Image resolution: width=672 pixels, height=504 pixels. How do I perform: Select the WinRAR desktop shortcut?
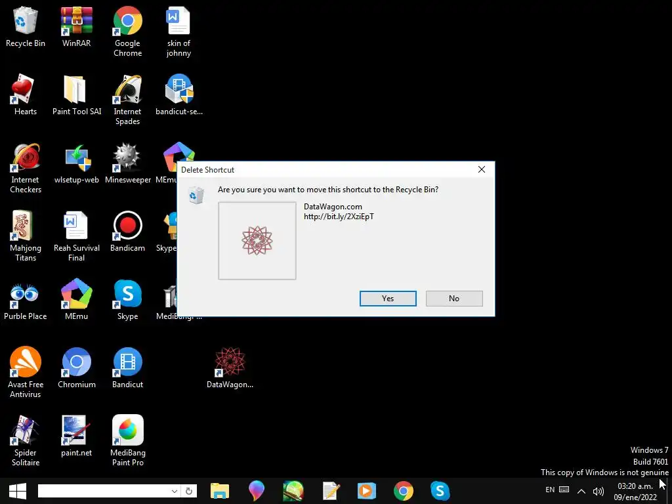[76, 28]
